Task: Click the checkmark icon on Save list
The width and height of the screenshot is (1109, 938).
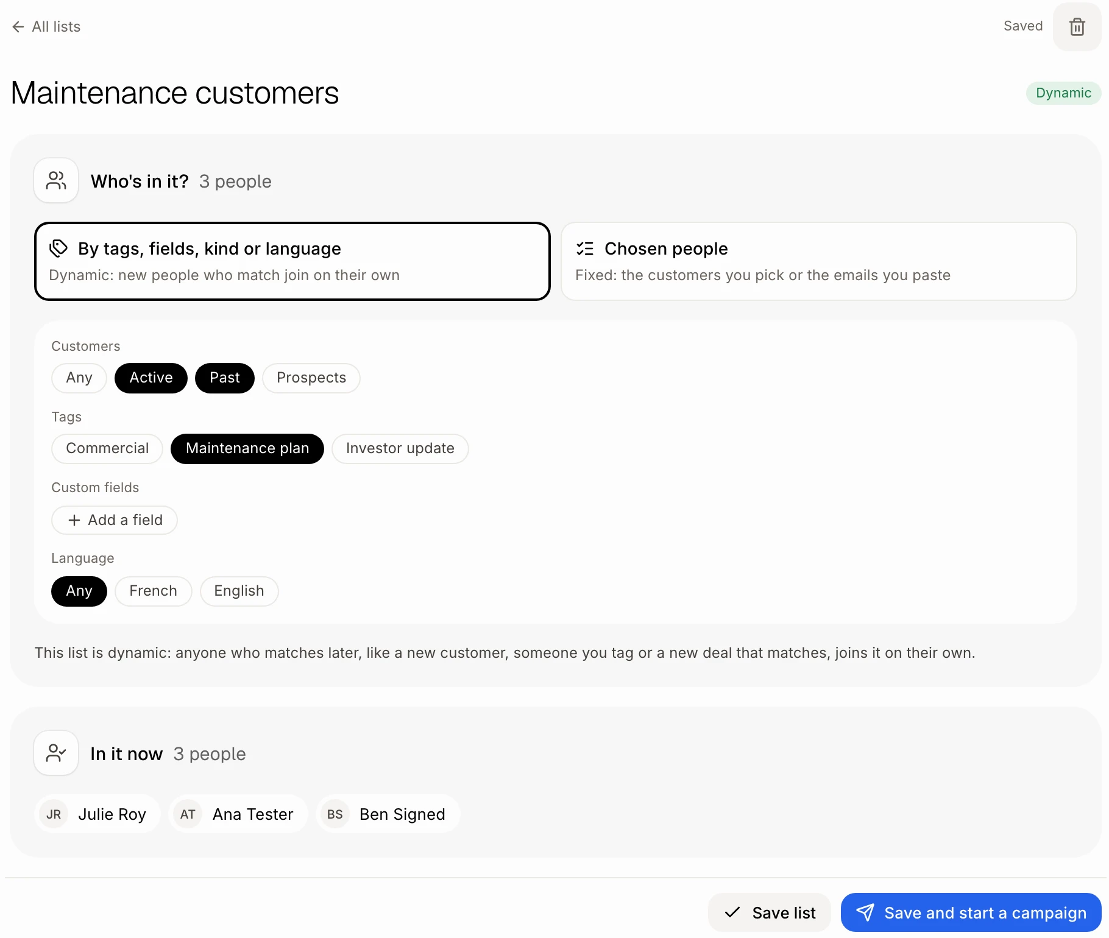Action: (x=732, y=912)
